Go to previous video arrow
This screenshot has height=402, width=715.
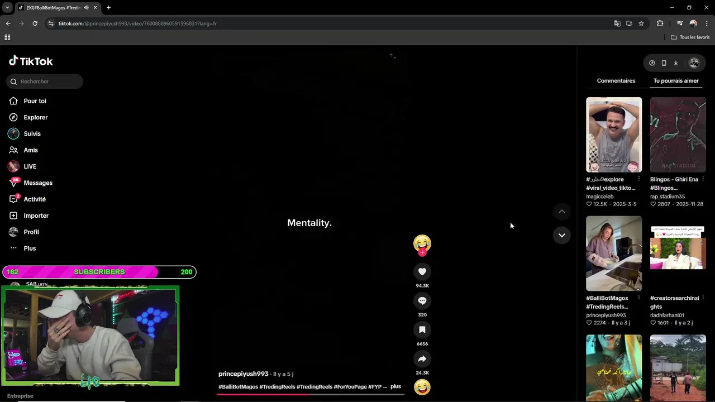(x=562, y=212)
